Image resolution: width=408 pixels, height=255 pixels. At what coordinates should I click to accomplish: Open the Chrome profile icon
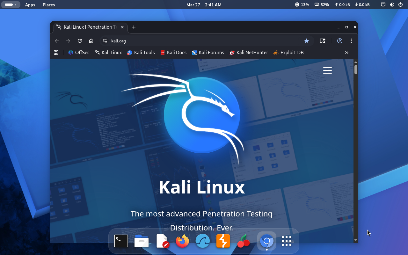pos(340,41)
